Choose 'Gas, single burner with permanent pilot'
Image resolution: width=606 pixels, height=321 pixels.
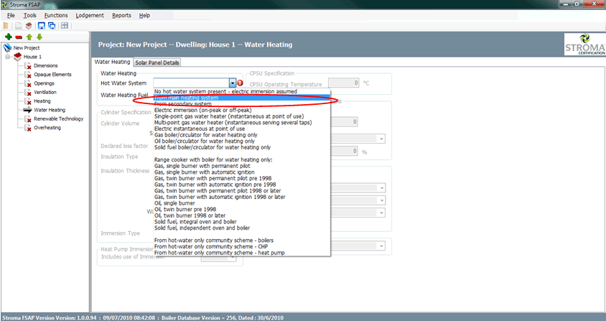pos(242,166)
